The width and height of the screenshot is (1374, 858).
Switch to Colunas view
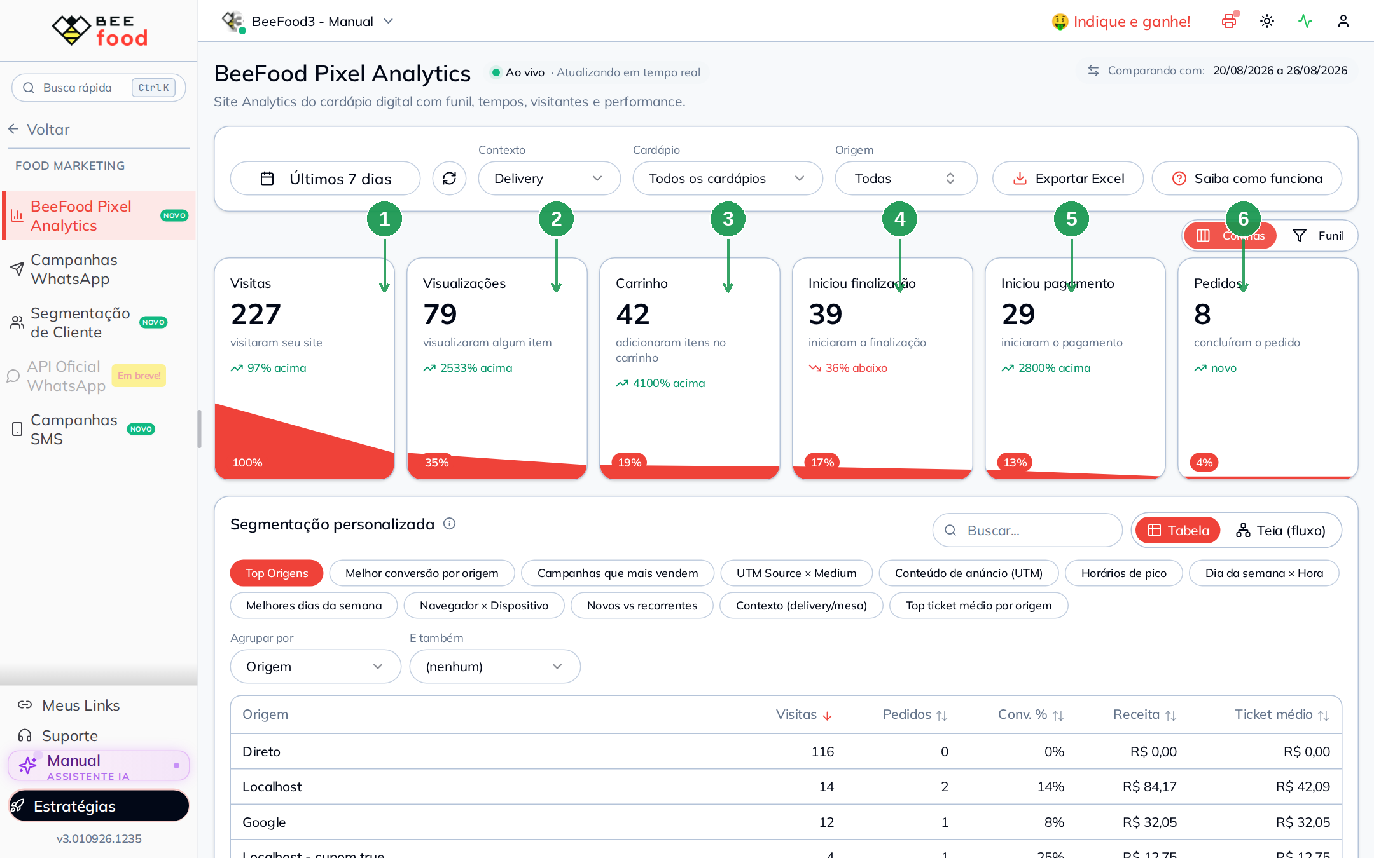pos(1230,236)
